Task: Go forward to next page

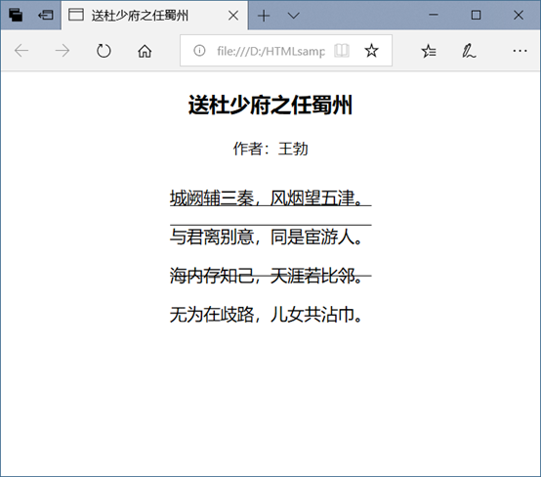Action: [62, 51]
